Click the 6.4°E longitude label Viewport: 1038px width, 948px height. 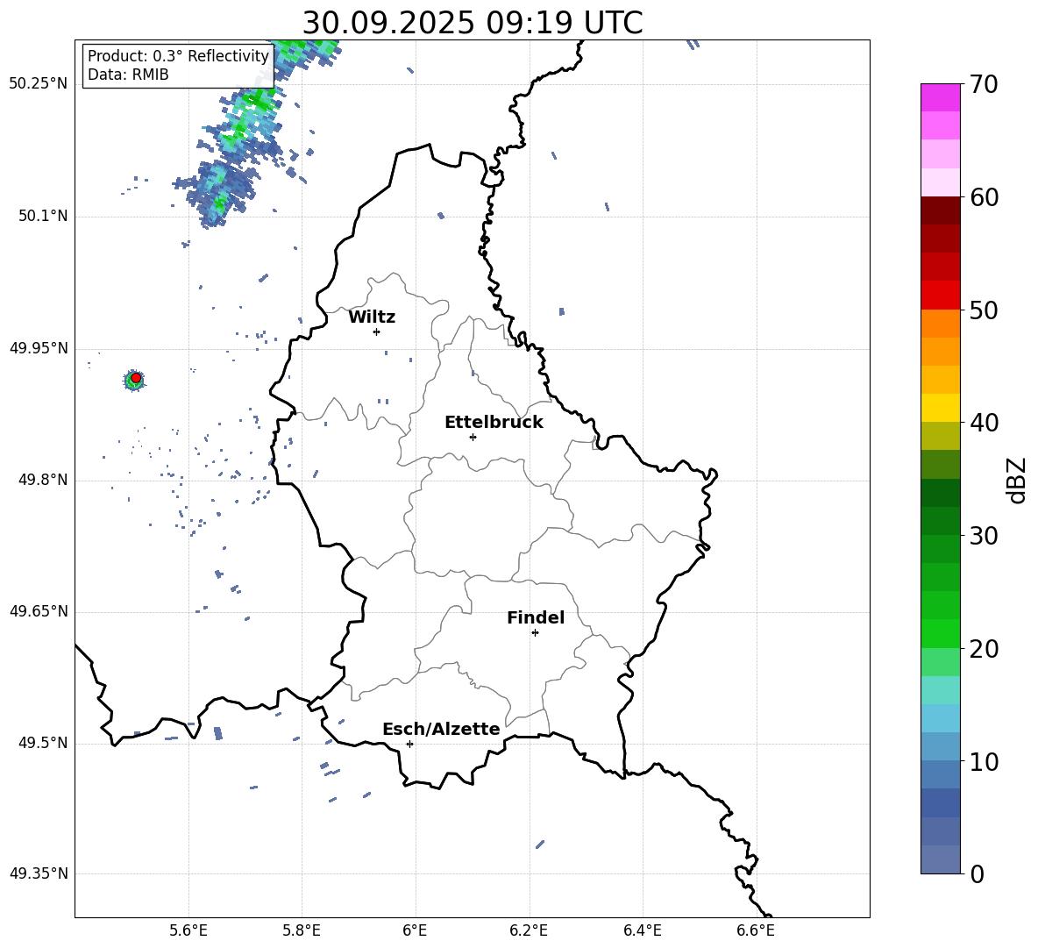click(643, 931)
